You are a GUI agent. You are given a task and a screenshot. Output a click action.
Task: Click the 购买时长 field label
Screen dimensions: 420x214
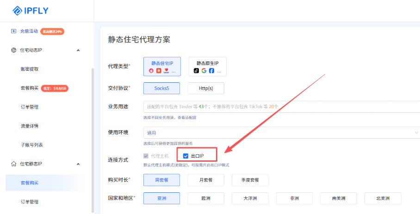tap(119, 180)
